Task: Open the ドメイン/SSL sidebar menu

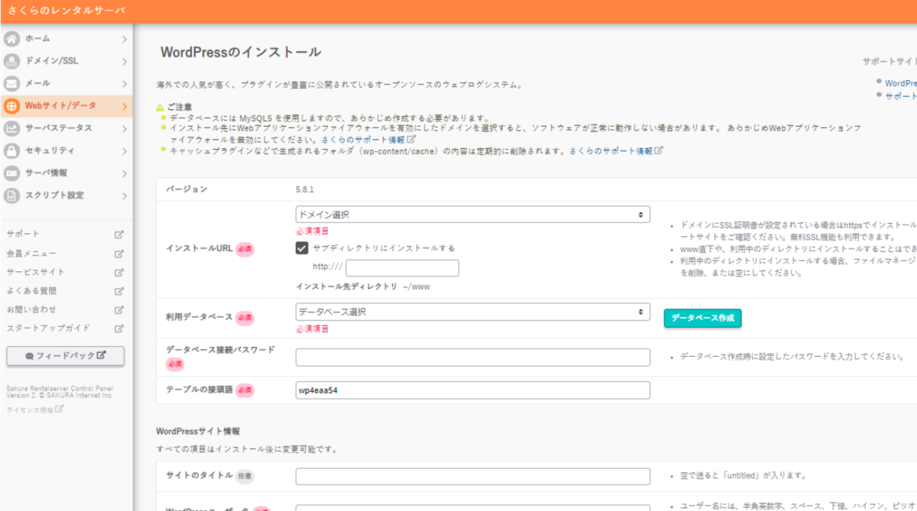Action: click(x=66, y=61)
